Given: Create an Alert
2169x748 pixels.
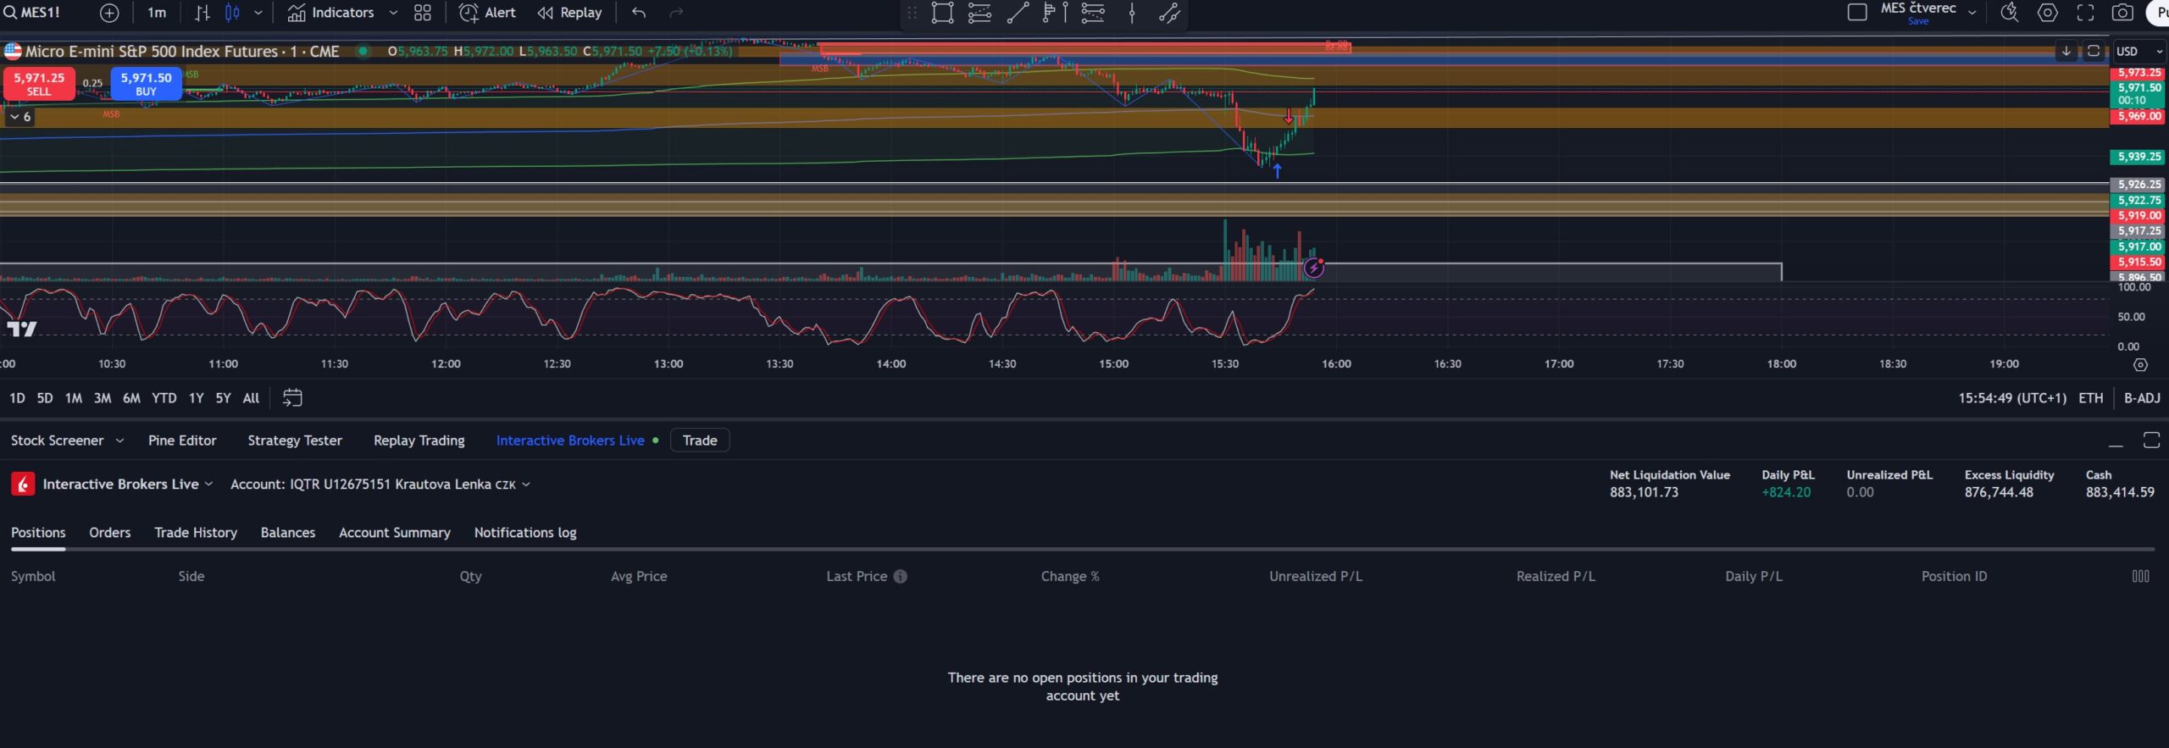Looking at the screenshot, I should (x=487, y=13).
